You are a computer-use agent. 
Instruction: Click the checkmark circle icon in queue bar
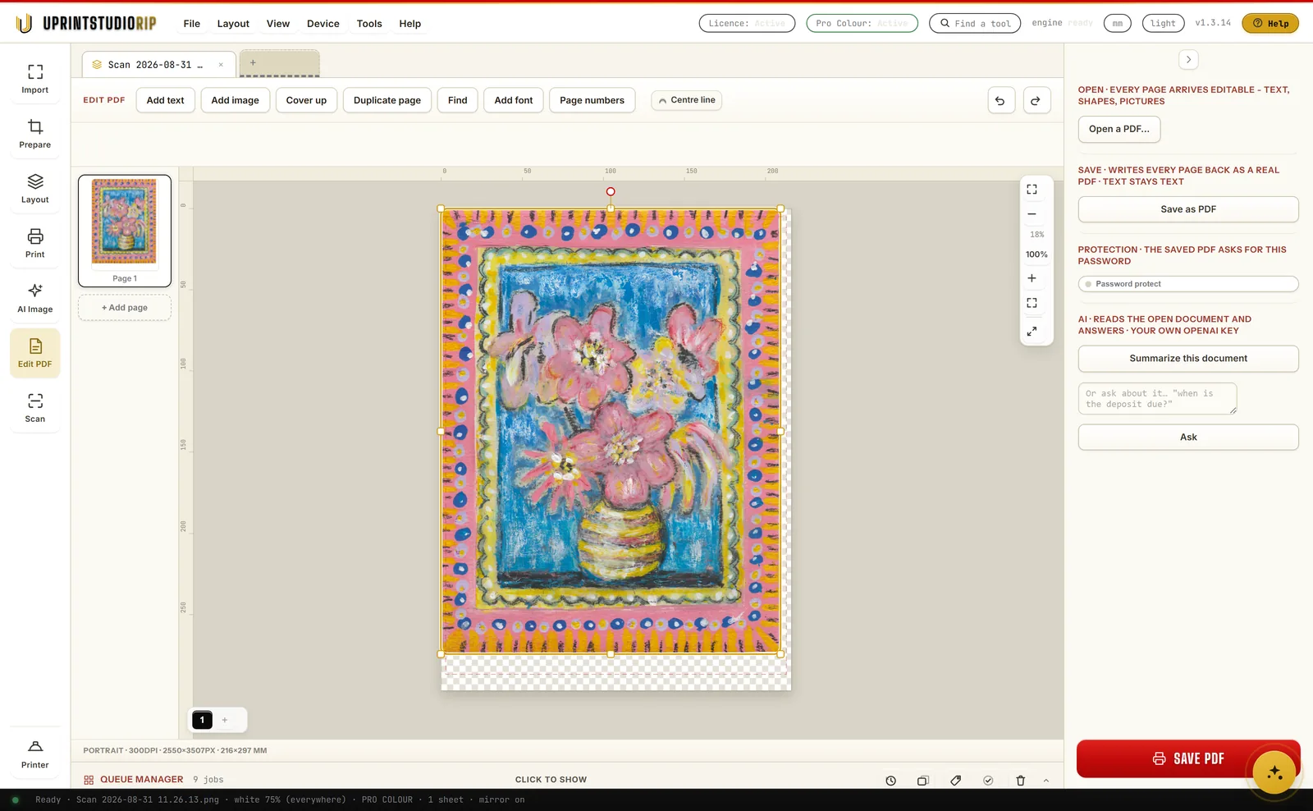tap(988, 781)
